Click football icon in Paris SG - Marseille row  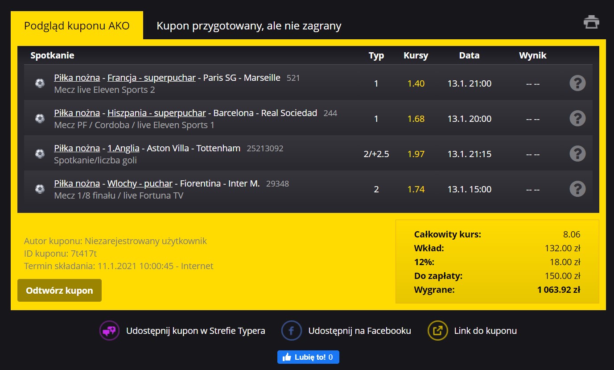[40, 83]
